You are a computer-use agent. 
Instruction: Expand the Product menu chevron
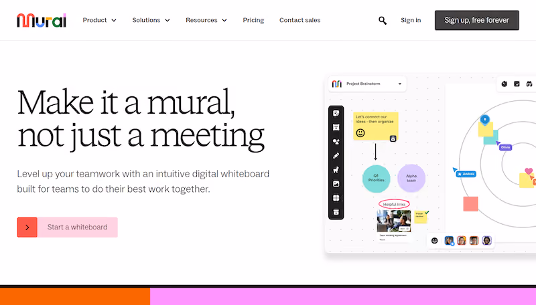point(114,21)
